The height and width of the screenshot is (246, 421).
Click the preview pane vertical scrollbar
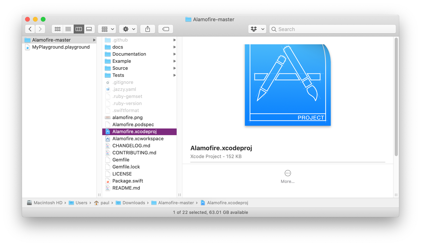click(x=396, y=97)
